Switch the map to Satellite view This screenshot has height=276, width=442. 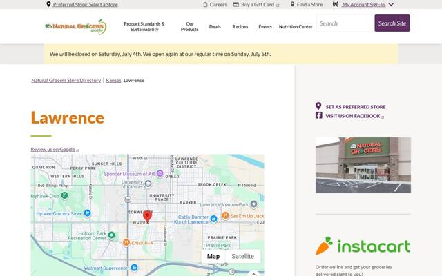click(242, 256)
